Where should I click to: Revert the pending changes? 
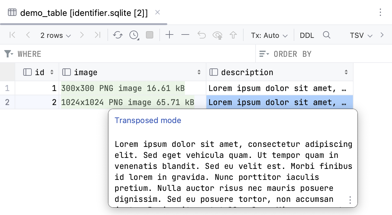point(201,35)
